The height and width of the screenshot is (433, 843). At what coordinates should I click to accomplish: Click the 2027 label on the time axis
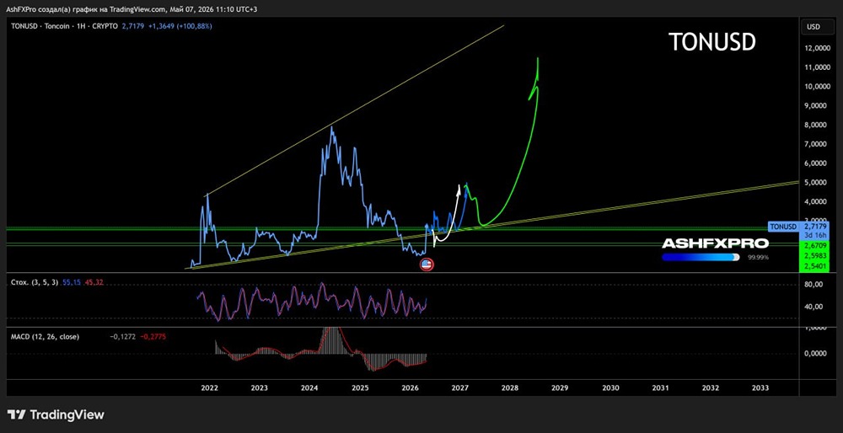[459, 388]
